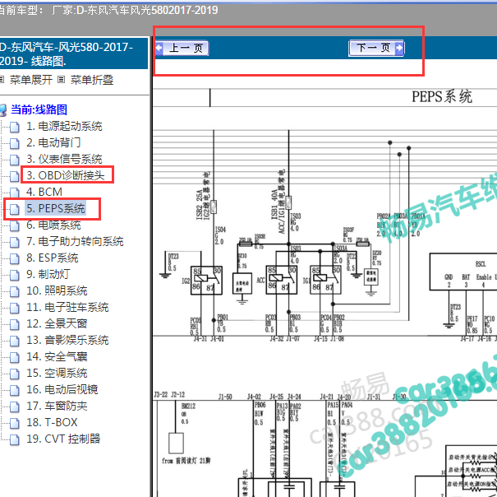Click page icon beside 照明系统
Screen dimensions: 497x497
pos(14,291)
